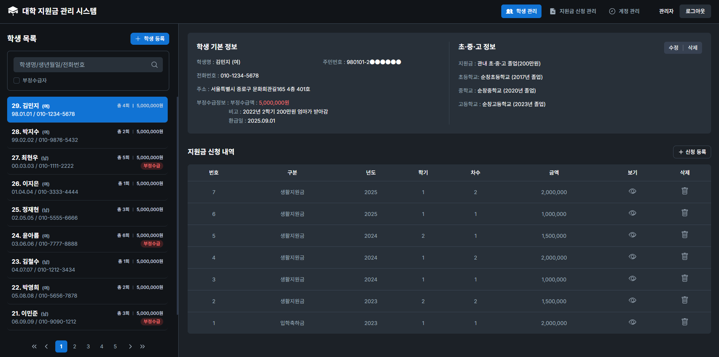View application 7 details via eye icon
The image size is (719, 357).
pos(632,191)
